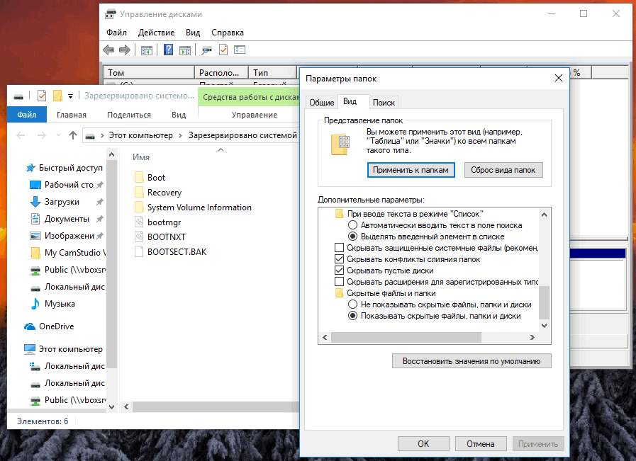Image resolution: width=636 pixels, height=461 pixels.
Task: Switch to the 'Поиск' tab
Action: 384,102
